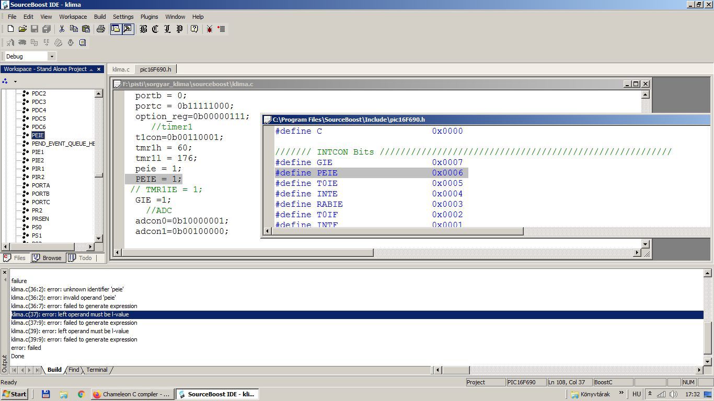Click the Build 'B' toolbar icon

pos(143,29)
